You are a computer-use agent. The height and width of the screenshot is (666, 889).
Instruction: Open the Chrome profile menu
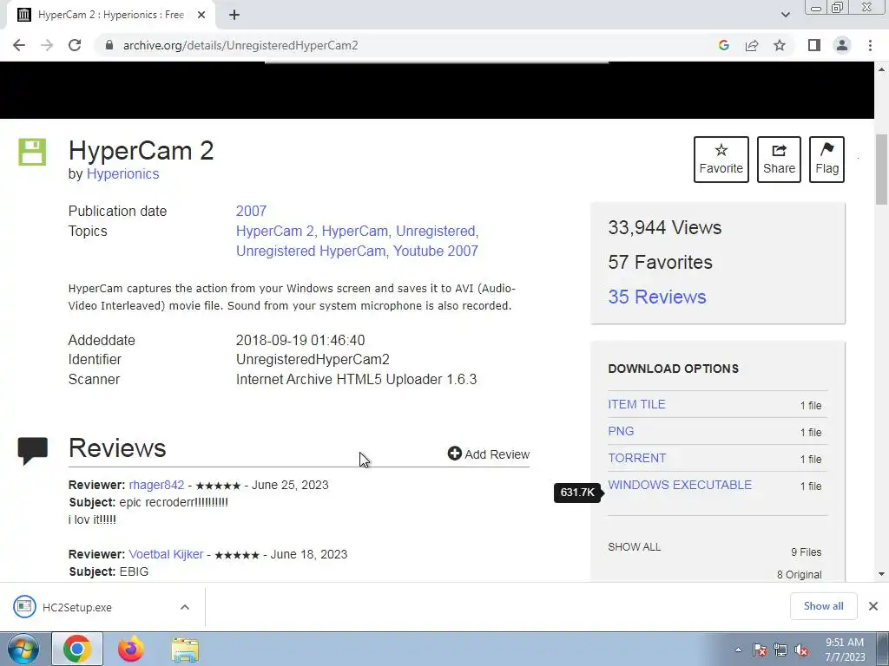click(842, 45)
